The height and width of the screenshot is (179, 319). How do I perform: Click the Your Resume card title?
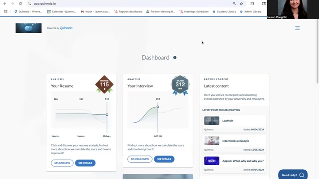pyautogui.click(x=62, y=86)
